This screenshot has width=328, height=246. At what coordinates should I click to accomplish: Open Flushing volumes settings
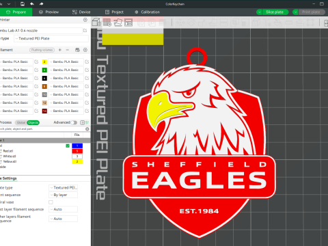pos(42,50)
